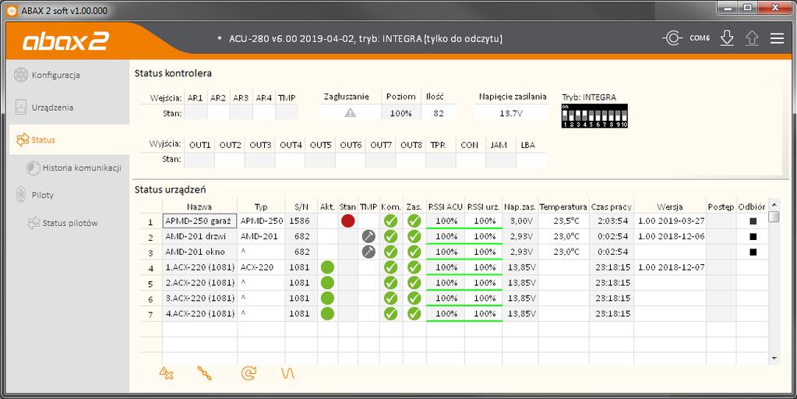Click the '13.7V' supply voltage value
The image size is (797, 399).
tap(511, 113)
